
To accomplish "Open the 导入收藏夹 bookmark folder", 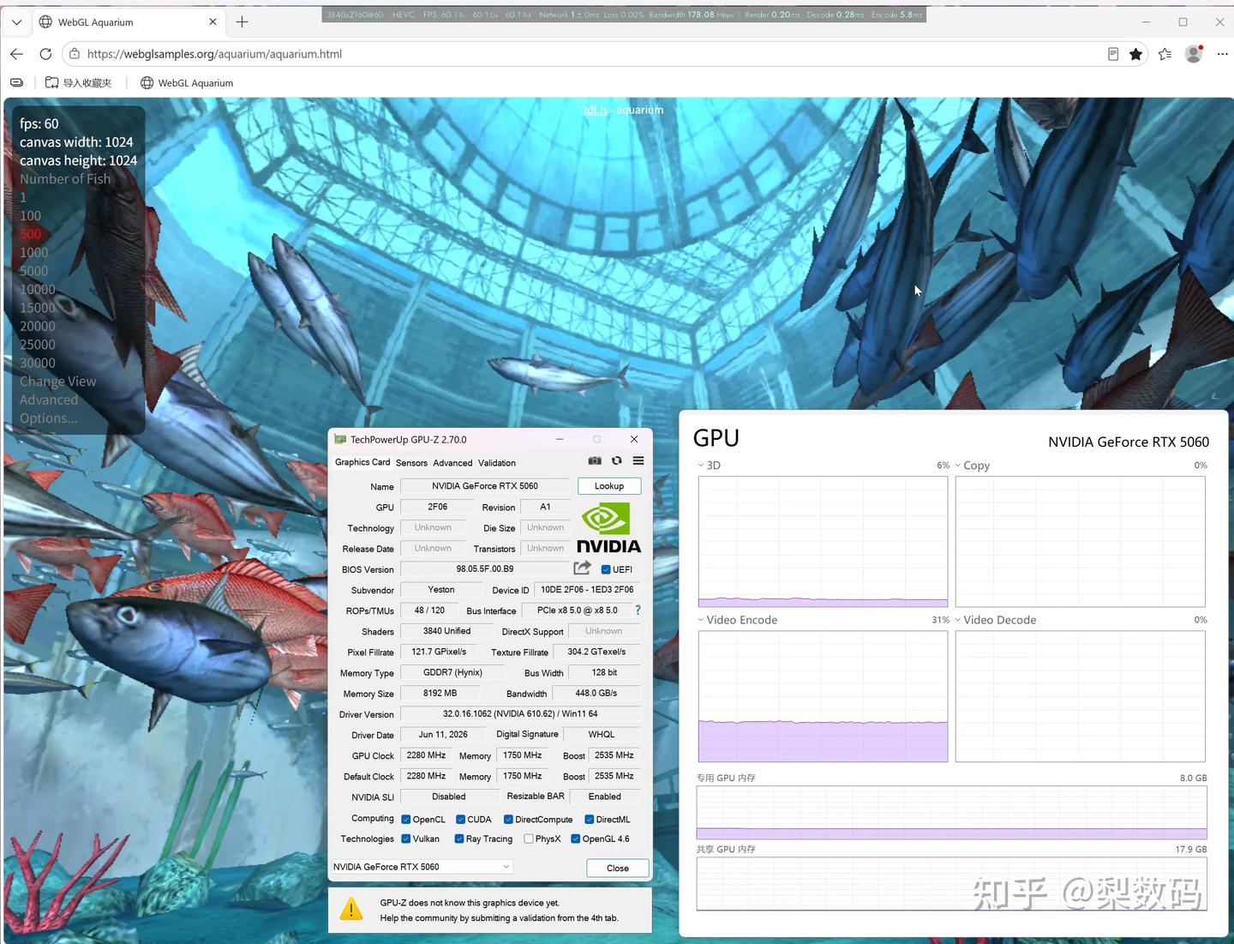I will (x=78, y=83).
